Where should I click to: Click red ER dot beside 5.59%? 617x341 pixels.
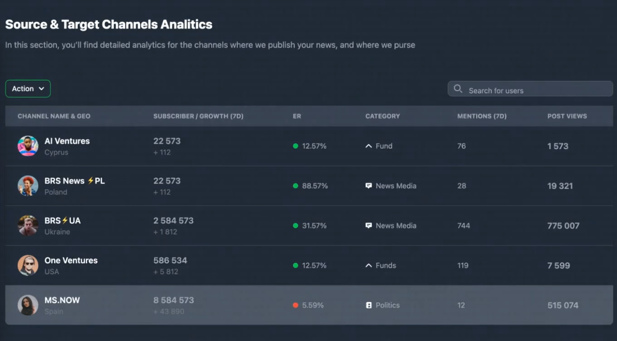pyautogui.click(x=296, y=305)
